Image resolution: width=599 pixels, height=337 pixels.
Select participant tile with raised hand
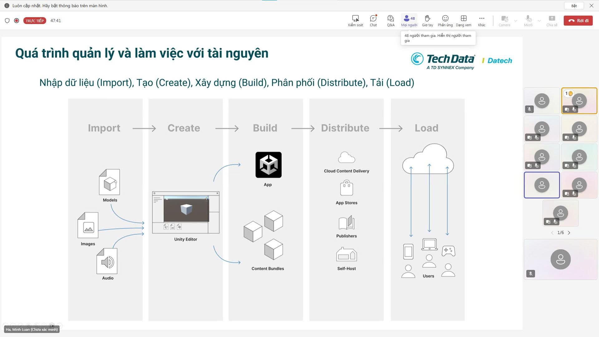tap(579, 101)
